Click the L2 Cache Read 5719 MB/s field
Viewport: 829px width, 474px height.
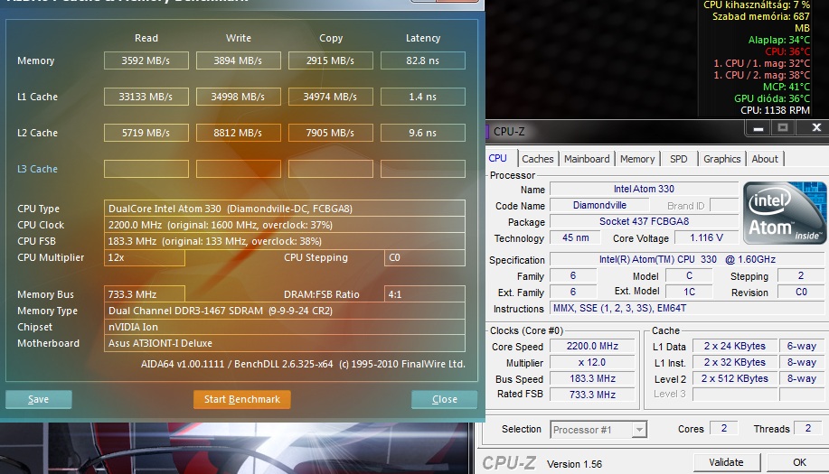click(146, 133)
